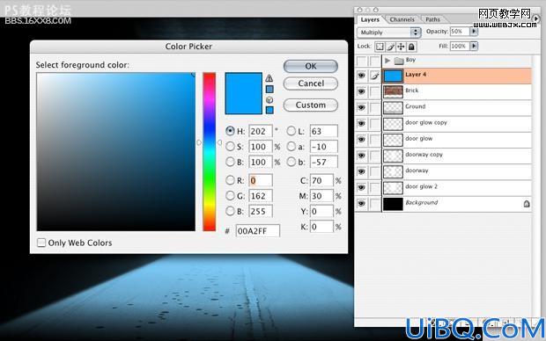Toggle lock image pixels brush icon
This screenshot has height=341, width=546.
[391, 47]
